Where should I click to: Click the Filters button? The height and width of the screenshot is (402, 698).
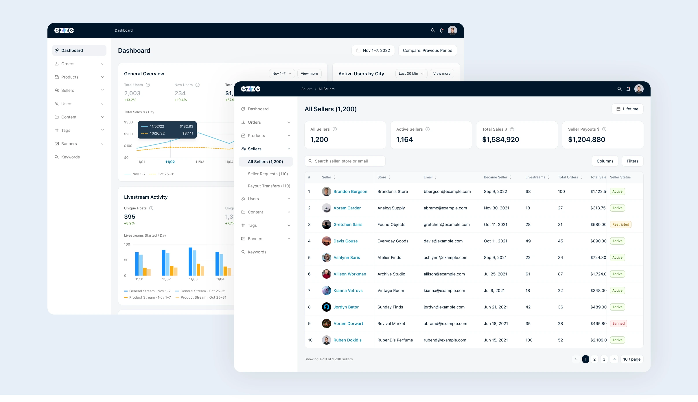[632, 161]
